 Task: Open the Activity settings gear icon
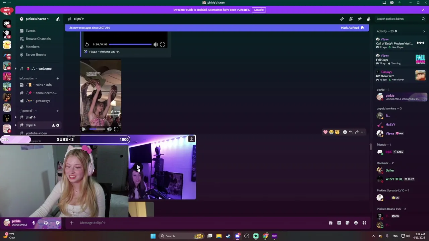click(396, 31)
